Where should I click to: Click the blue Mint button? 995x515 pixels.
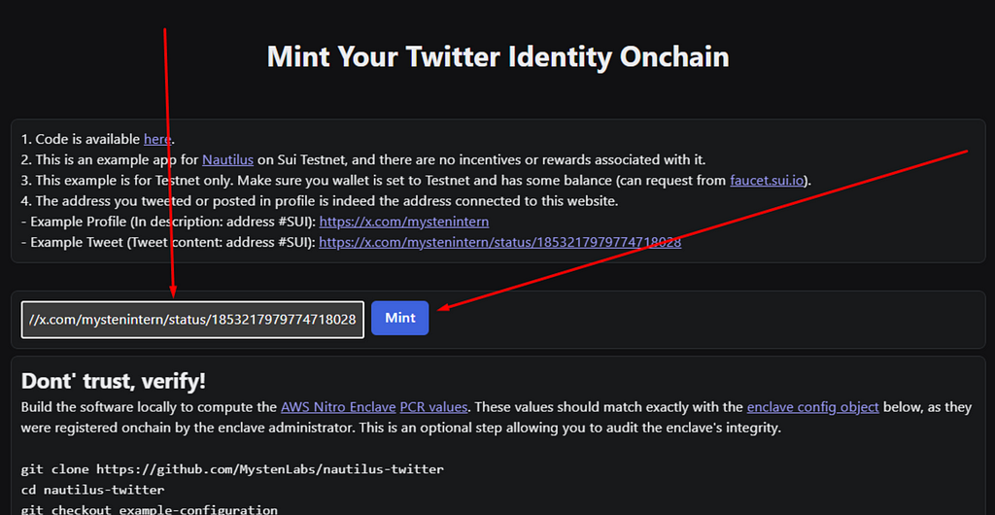399,318
